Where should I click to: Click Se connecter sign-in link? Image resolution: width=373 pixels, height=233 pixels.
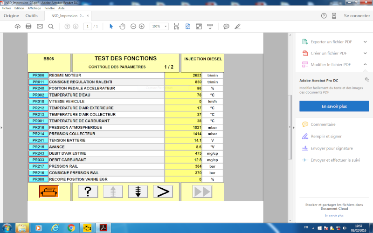click(357, 16)
